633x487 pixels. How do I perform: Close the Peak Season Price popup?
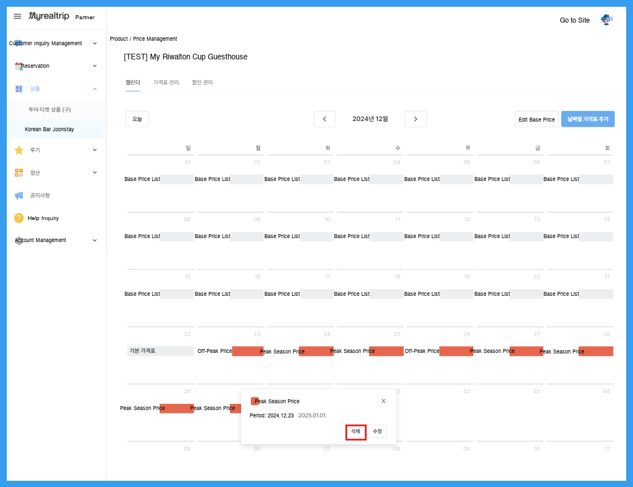pyautogui.click(x=383, y=401)
